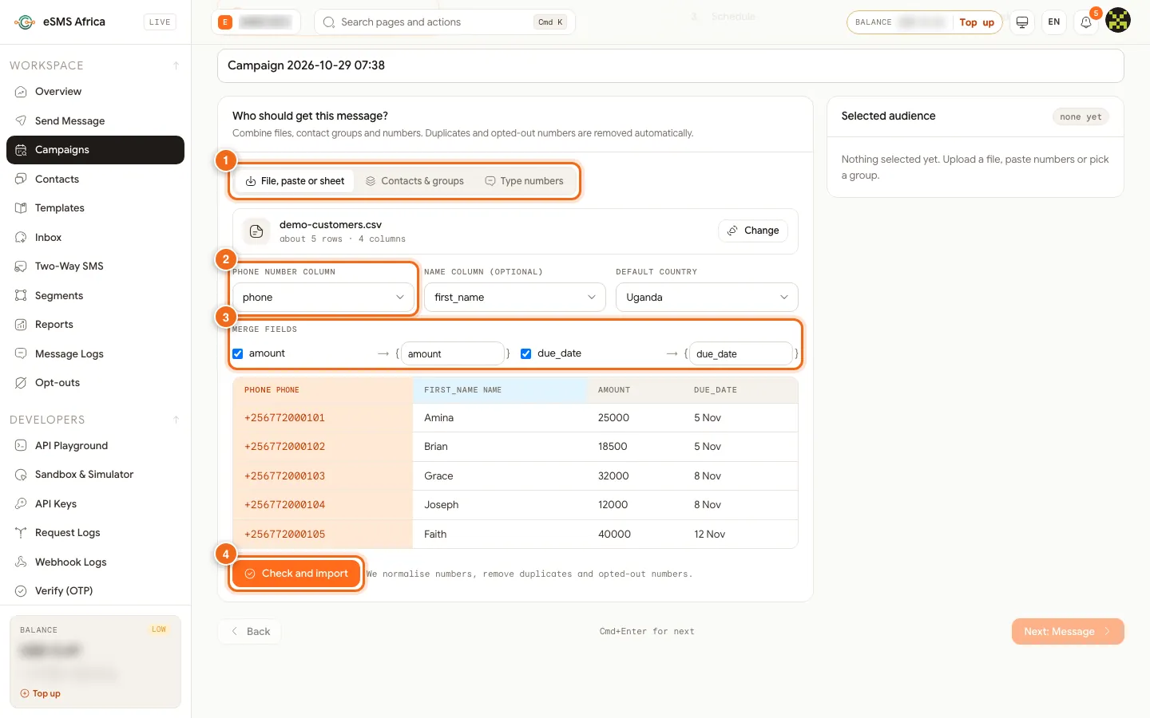Click the monitor display icon in header
The image size is (1150, 718).
[x=1022, y=22]
